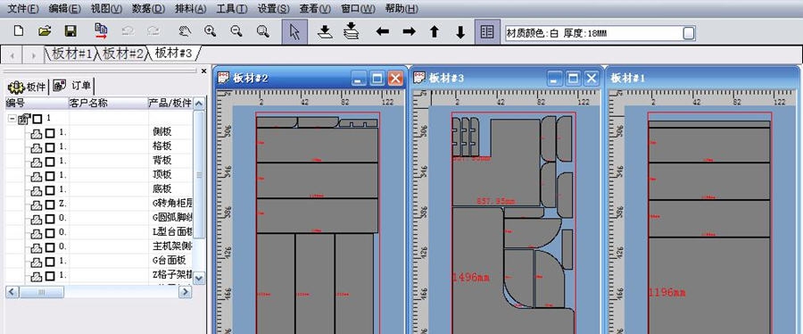803x334 pixels.
Task: Open the 排料(A) menu
Action: [191, 9]
